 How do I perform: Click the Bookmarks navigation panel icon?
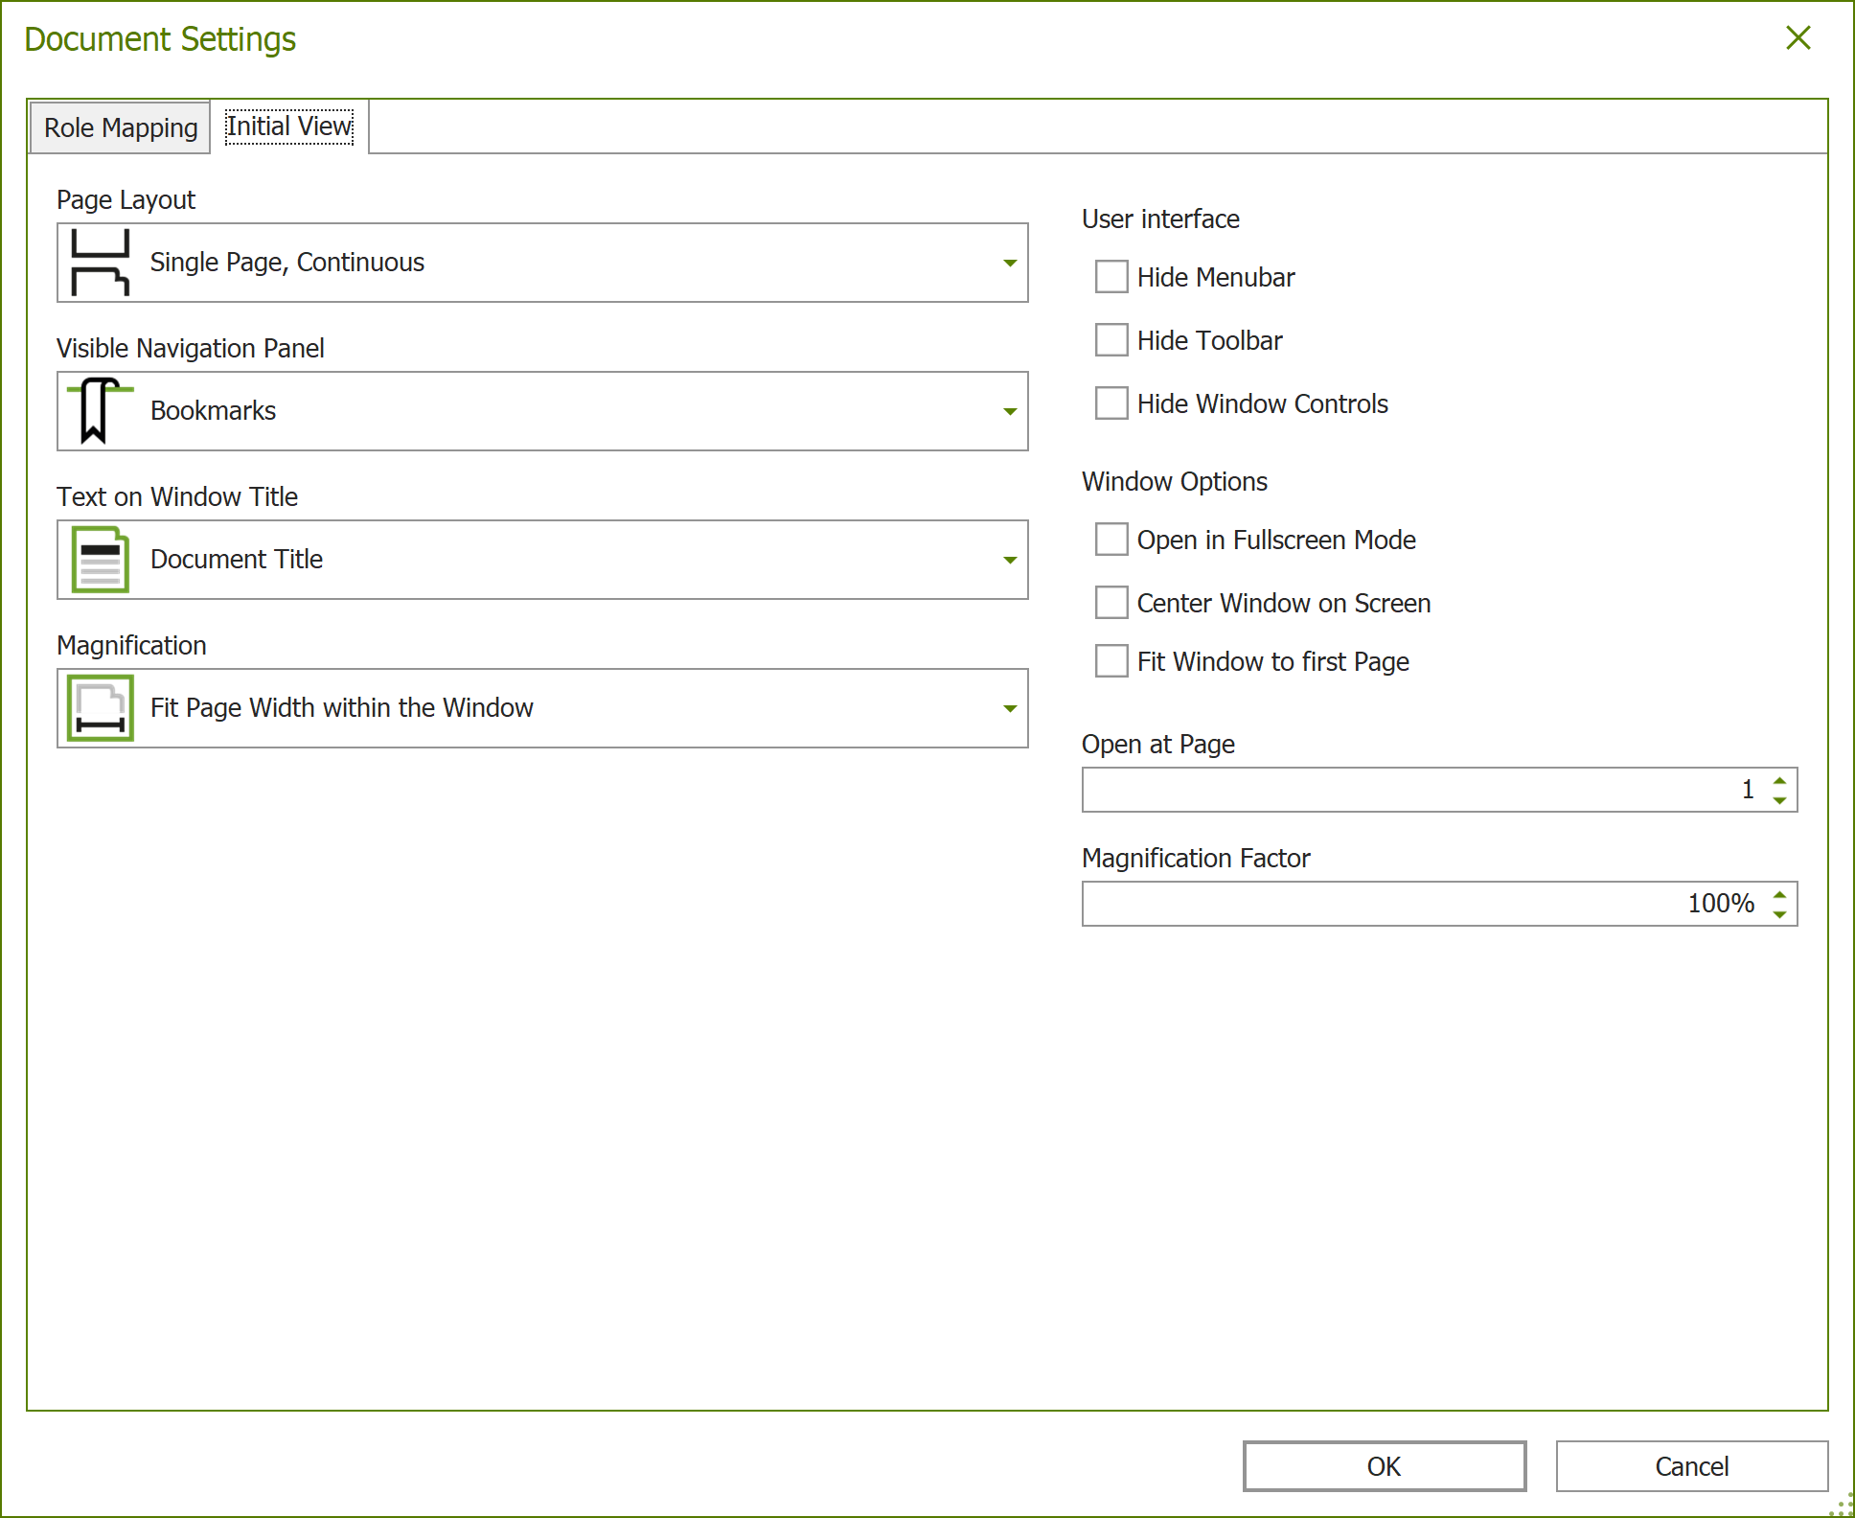pos(99,410)
